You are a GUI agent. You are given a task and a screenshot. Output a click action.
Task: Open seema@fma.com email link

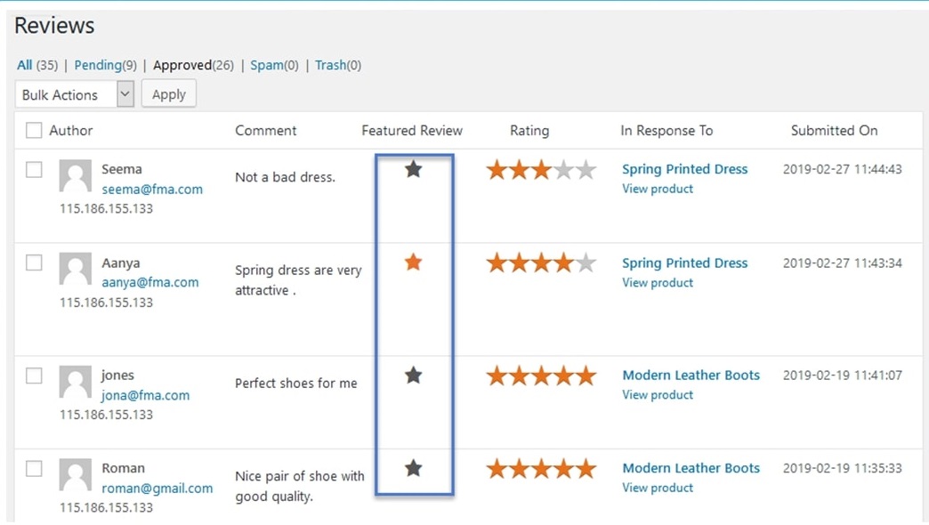point(152,189)
